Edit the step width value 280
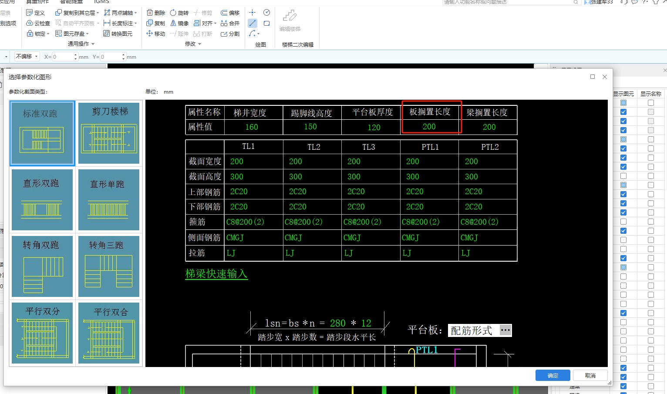667x394 pixels. click(338, 323)
